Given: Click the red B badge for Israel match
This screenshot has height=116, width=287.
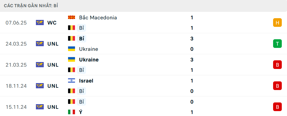Looking at the screenshot, I should (x=277, y=86).
